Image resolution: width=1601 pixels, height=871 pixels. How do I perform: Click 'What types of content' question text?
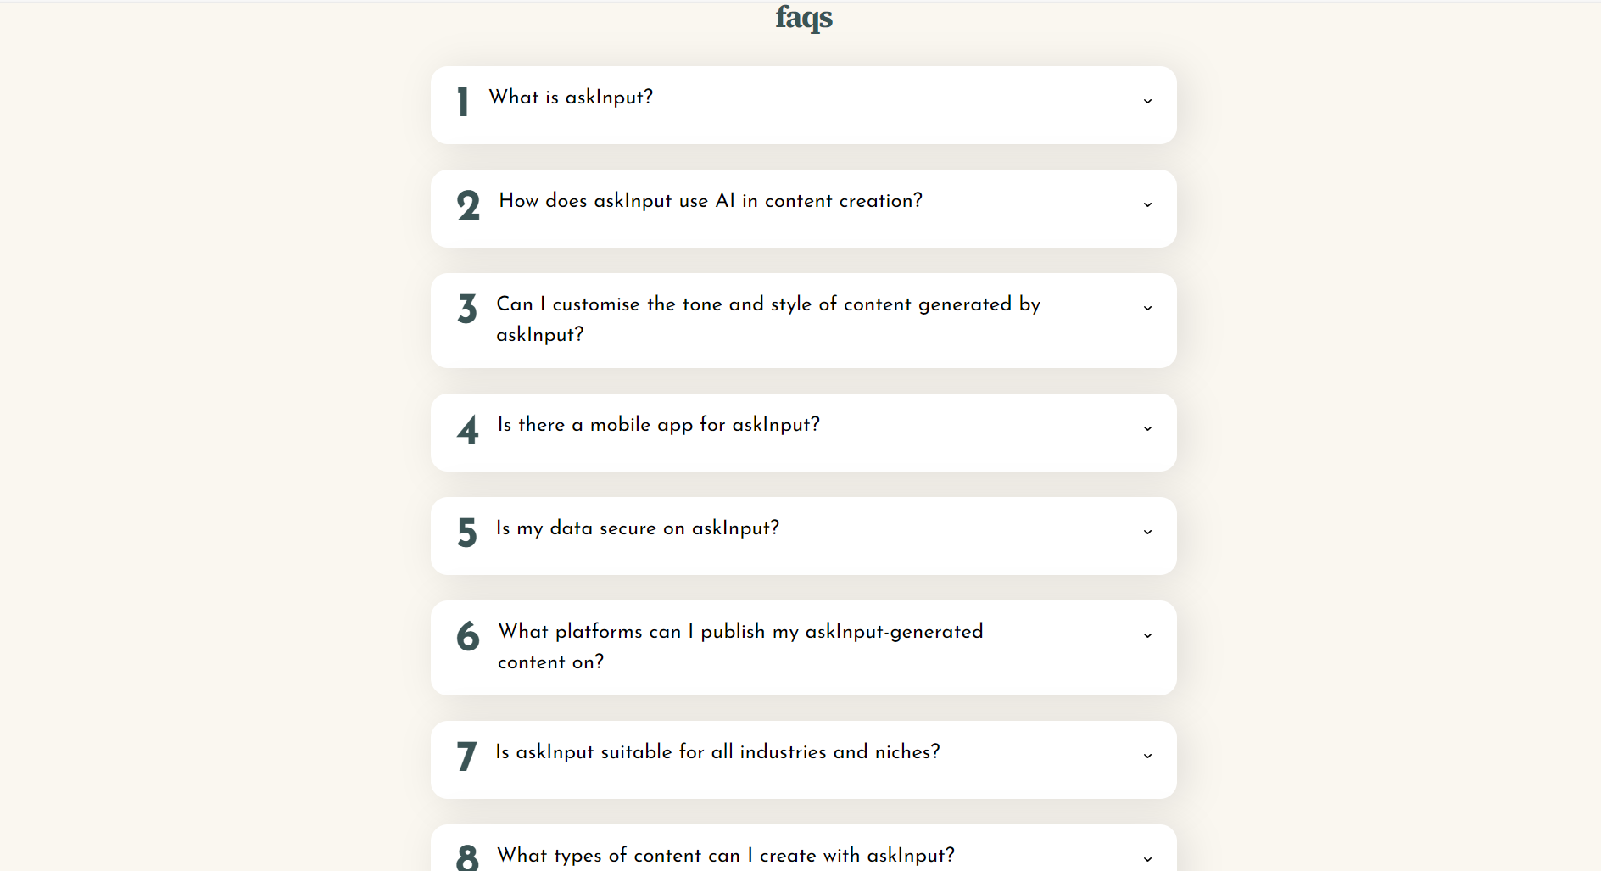click(725, 856)
